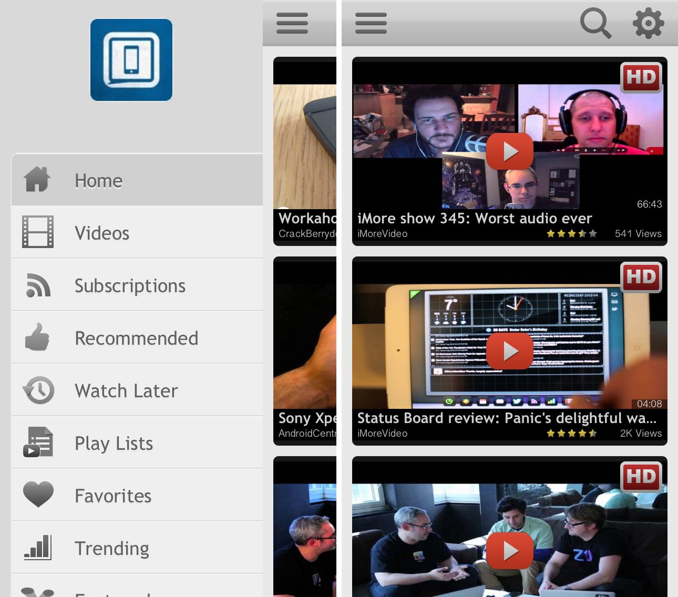Select the 66:43 duration label
The width and height of the screenshot is (678, 597).
(x=649, y=204)
